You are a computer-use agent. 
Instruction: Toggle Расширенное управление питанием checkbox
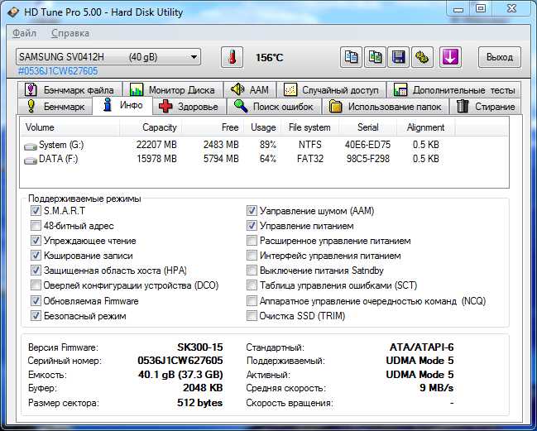pyautogui.click(x=252, y=241)
